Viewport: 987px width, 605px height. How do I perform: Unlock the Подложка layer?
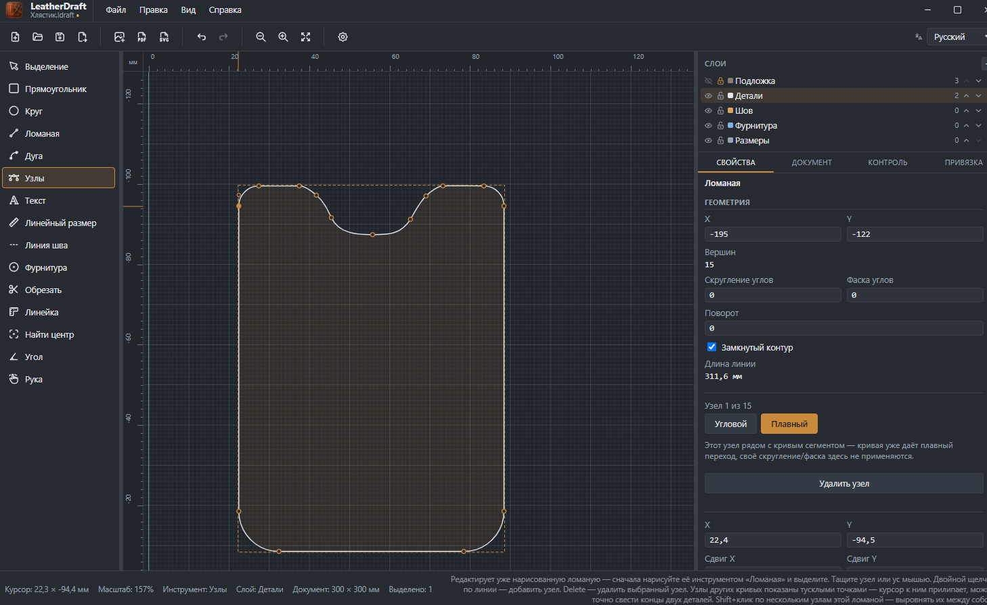[x=721, y=81]
